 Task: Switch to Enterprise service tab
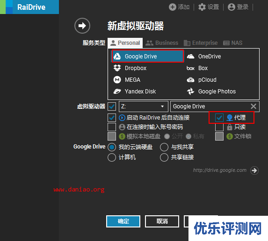(201, 43)
